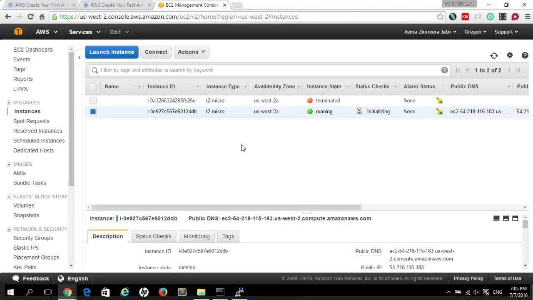533x300 pixels.
Task: Click the horizontal table scrollbar
Action: pyautogui.click(x=227, y=207)
